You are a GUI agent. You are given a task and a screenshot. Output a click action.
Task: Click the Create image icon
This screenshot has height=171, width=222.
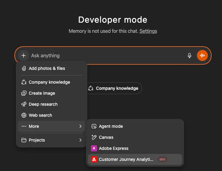tap(24, 93)
